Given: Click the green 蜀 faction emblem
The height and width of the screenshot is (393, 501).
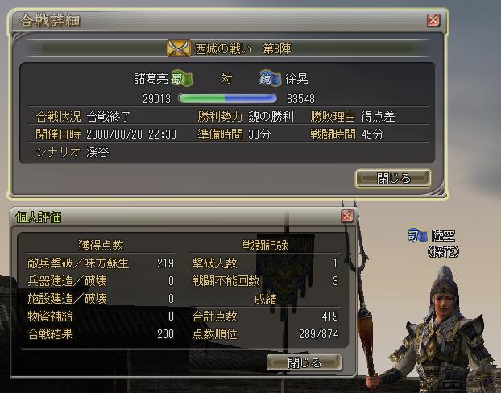Looking at the screenshot, I should (181, 78).
